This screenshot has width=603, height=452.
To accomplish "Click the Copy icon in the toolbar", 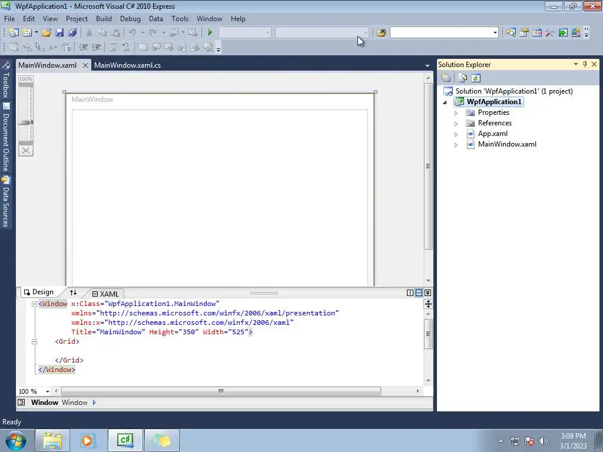I will (x=102, y=33).
